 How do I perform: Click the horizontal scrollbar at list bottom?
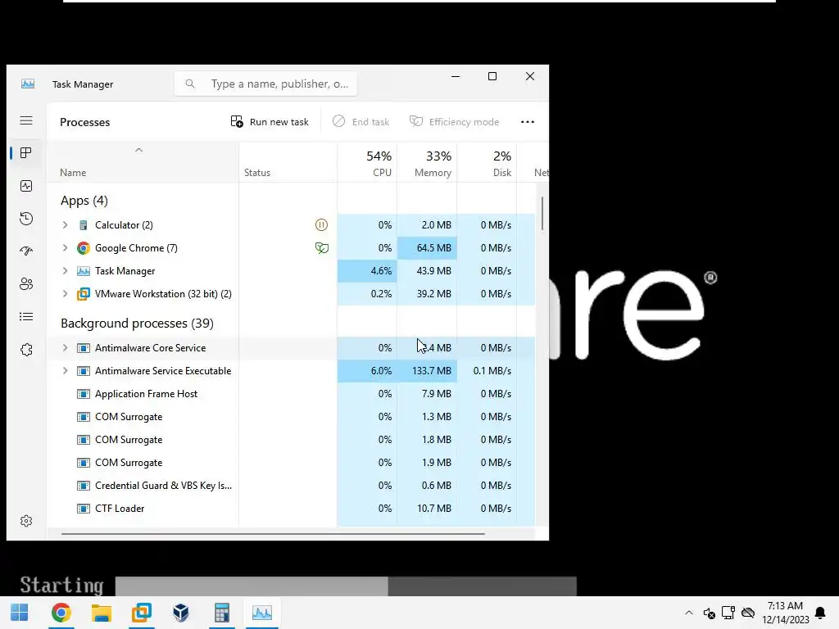pyautogui.click(x=273, y=534)
